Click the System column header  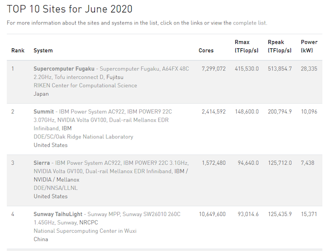click(43, 50)
